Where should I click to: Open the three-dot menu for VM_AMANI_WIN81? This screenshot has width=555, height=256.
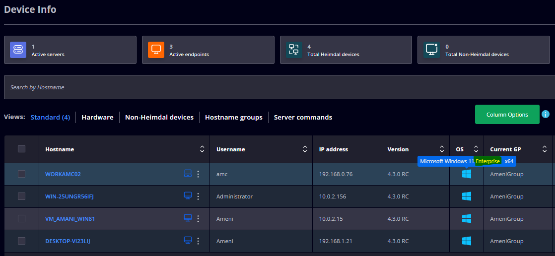coord(198,219)
